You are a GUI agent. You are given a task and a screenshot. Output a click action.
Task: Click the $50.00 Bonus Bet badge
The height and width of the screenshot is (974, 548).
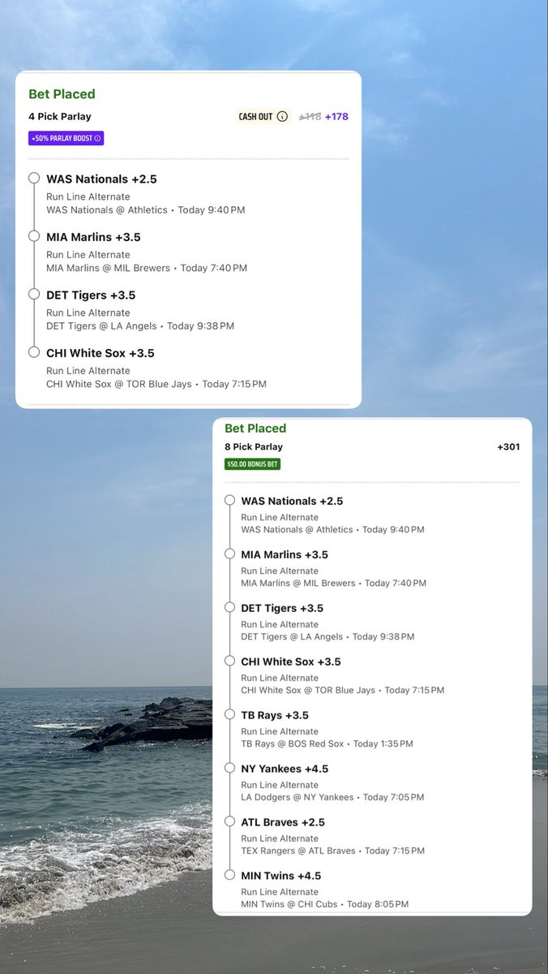(253, 464)
